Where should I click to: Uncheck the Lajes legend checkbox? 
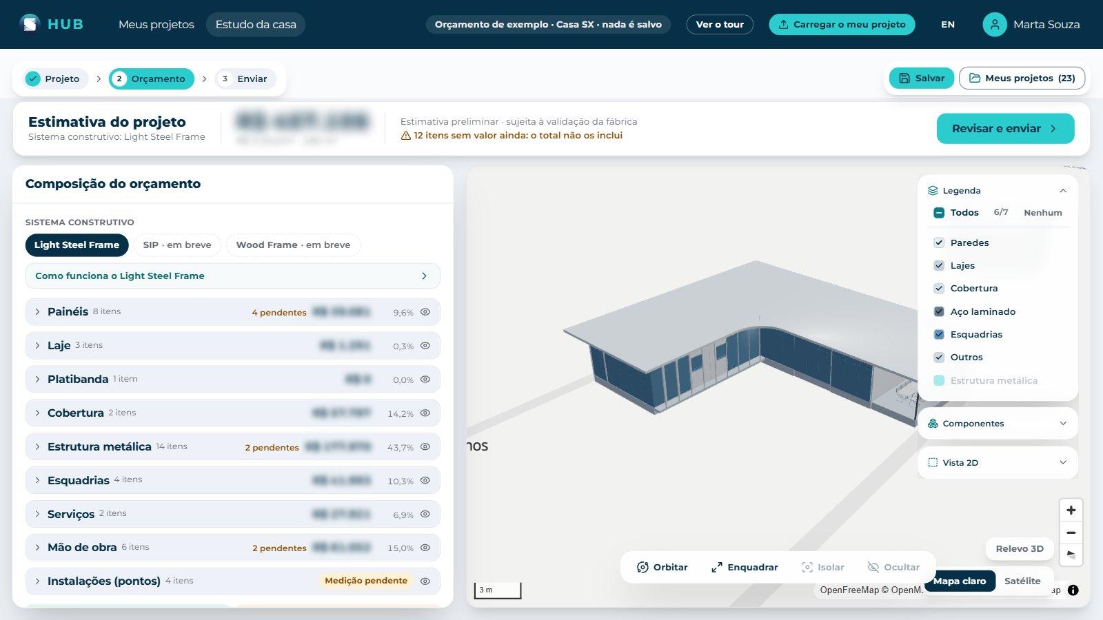938,265
